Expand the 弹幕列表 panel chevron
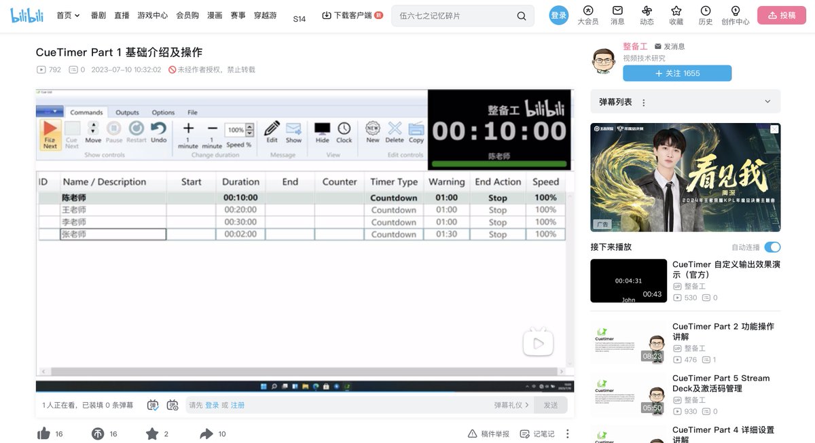This screenshot has width=815, height=443. click(x=768, y=102)
